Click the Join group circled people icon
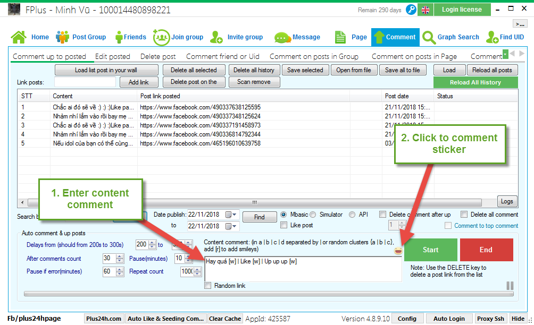Image resolution: width=534 pixels, height=325 pixels. (161, 37)
